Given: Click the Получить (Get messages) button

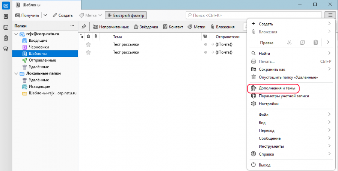Looking at the screenshot, I should tap(27, 15).
